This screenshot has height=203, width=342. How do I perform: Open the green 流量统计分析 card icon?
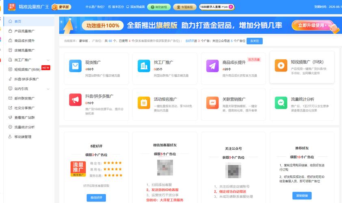pyautogui.click(x=281, y=103)
